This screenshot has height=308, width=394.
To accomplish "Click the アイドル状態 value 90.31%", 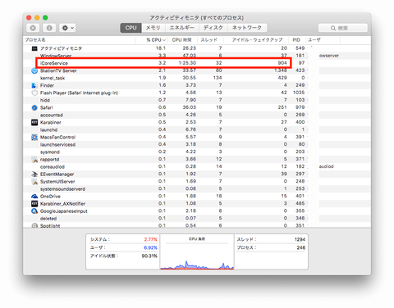I will click(x=149, y=256).
